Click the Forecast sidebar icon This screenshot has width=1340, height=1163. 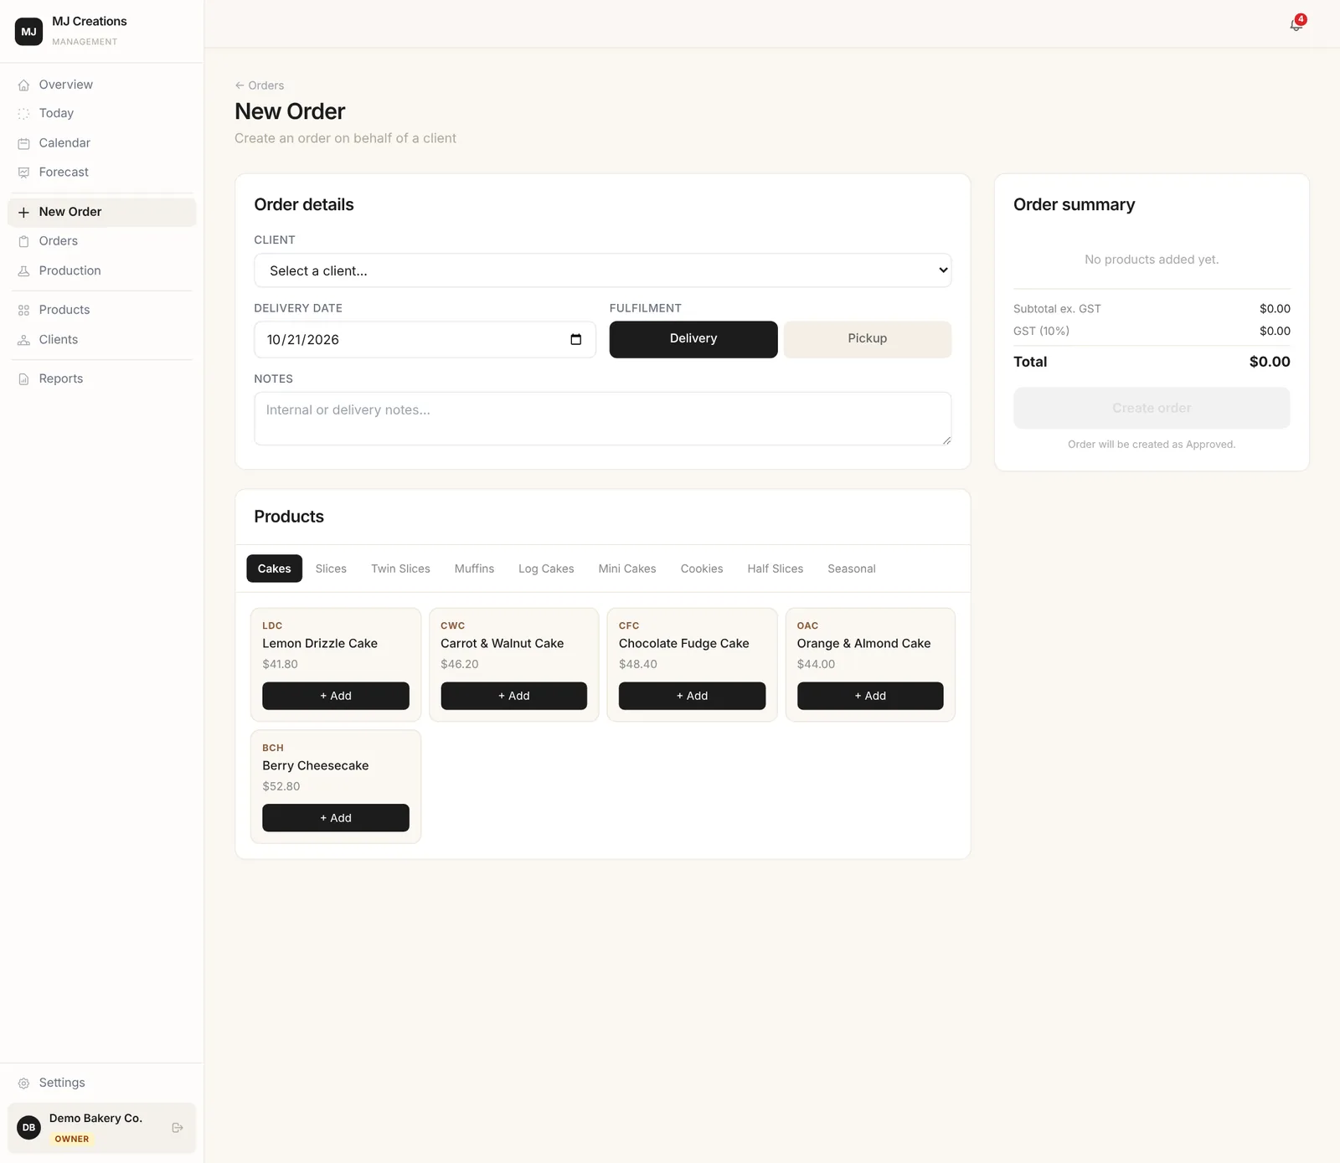[23, 172]
